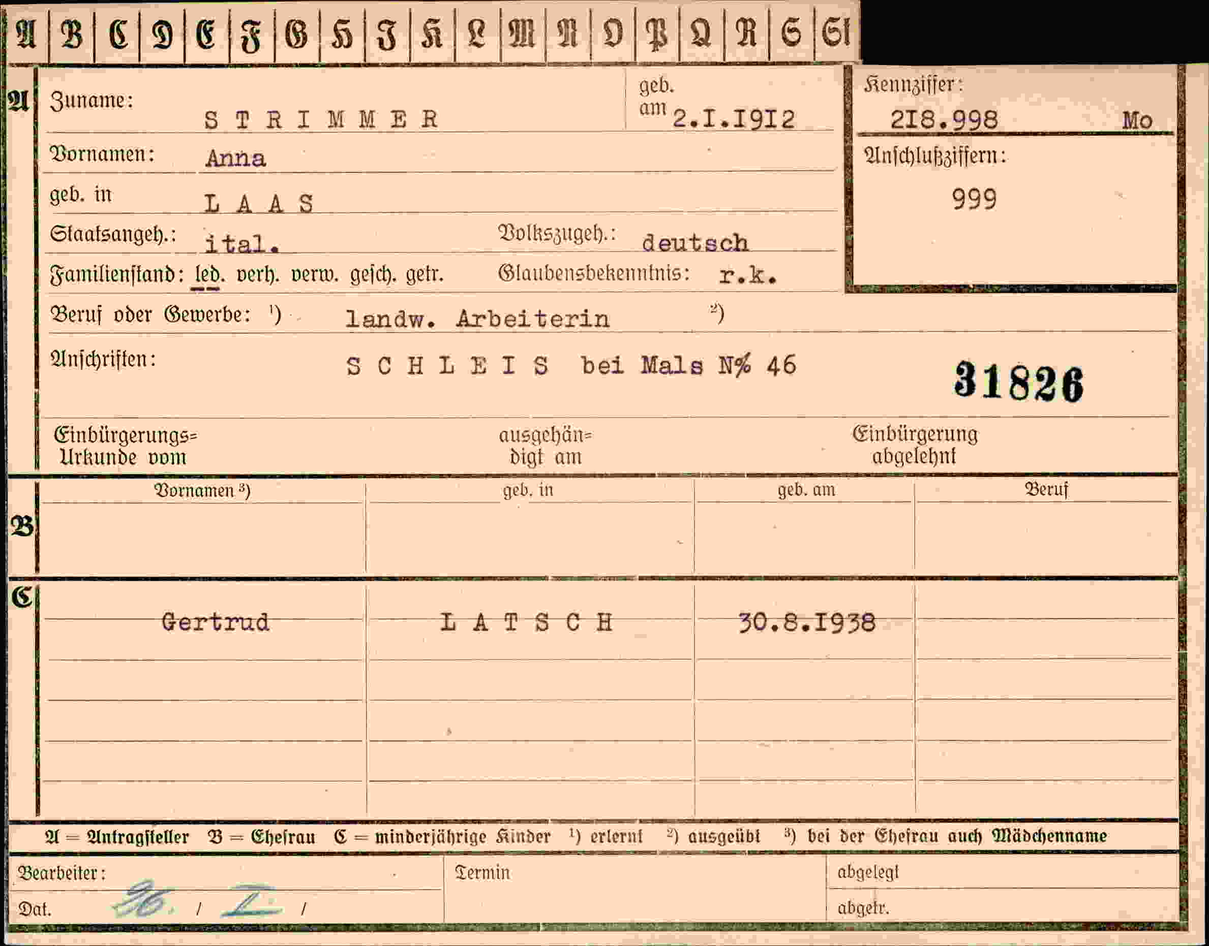This screenshot has height=946, width=1209.
Task: Select the letter Q index tab
Action: (x=701, y=35)
